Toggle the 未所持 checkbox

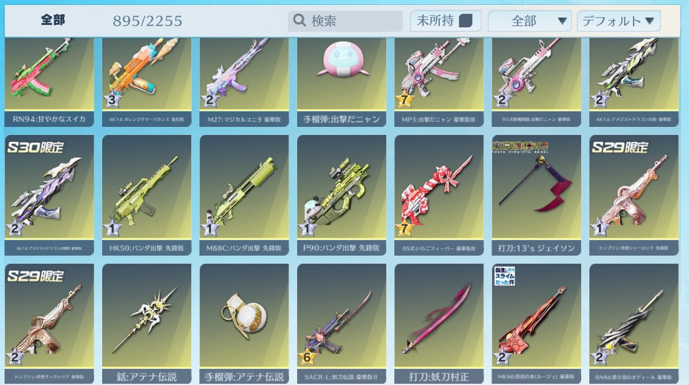tap(465, 21)
